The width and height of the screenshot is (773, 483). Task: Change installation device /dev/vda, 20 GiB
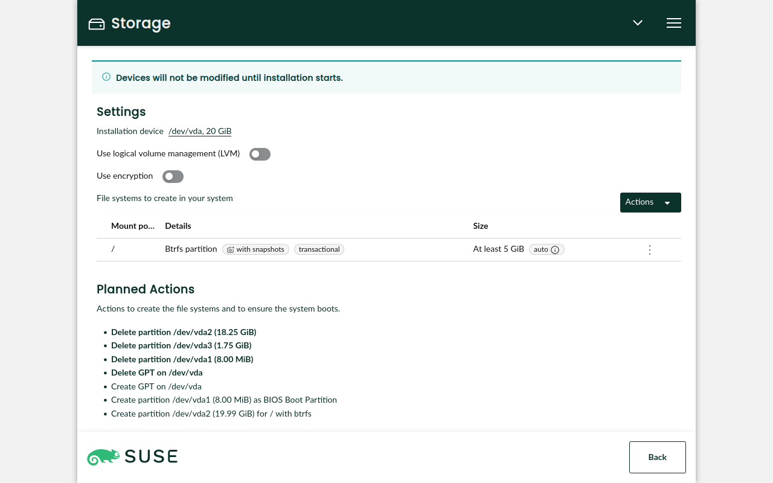pos(200,132)
